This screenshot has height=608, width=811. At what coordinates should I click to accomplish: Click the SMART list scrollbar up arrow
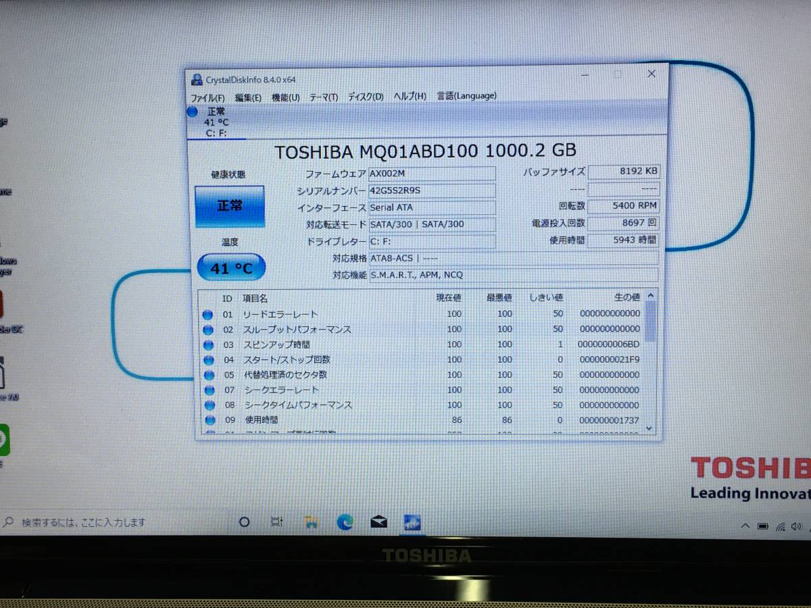point(650,295)
